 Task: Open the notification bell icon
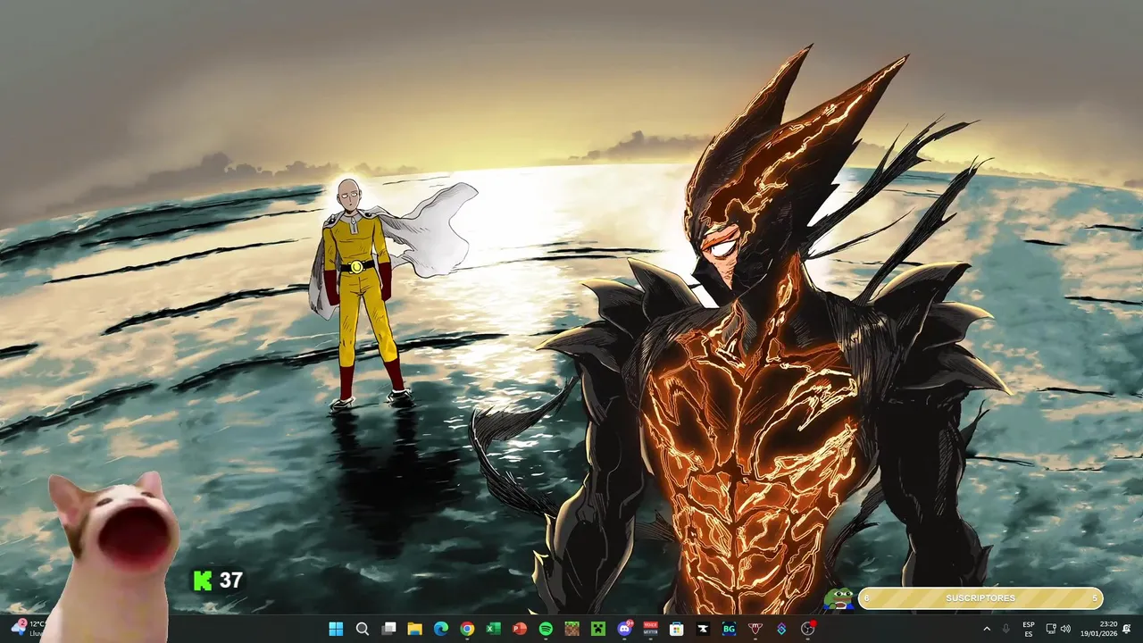pos(1127,629)
